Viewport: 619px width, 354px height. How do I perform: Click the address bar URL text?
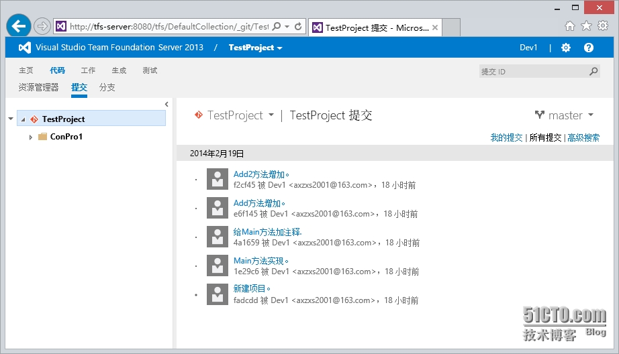coord(169,26)
